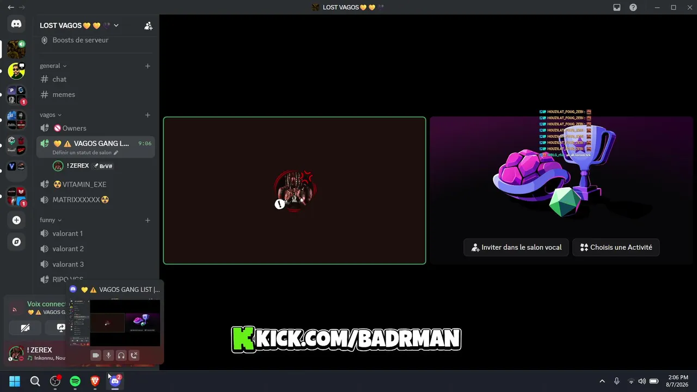Click Inviter dans le salon vocal button

pyautogui.click(x=516, y=247)
